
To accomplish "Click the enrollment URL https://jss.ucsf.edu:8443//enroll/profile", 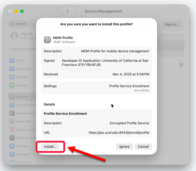I will [119, 133].
